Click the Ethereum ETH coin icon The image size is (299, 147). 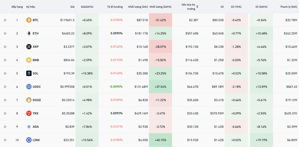(x=29, y=33)
